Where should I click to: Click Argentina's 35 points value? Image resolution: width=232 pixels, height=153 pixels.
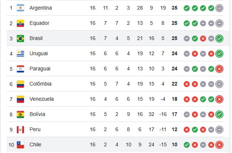pos(174,8)
